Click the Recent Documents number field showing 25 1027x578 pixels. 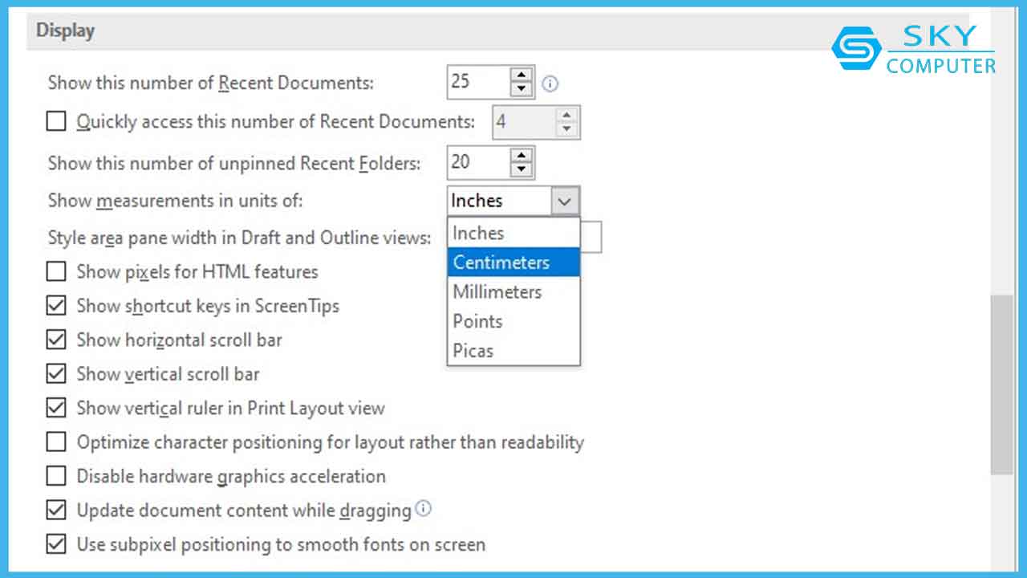tap(480, 82)
